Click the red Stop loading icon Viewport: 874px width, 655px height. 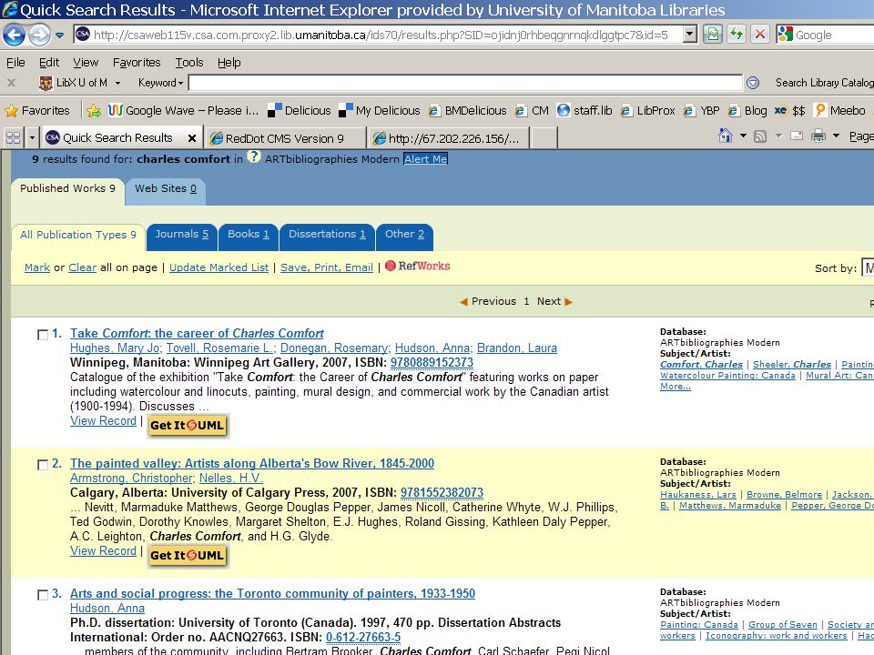point(759,35)
